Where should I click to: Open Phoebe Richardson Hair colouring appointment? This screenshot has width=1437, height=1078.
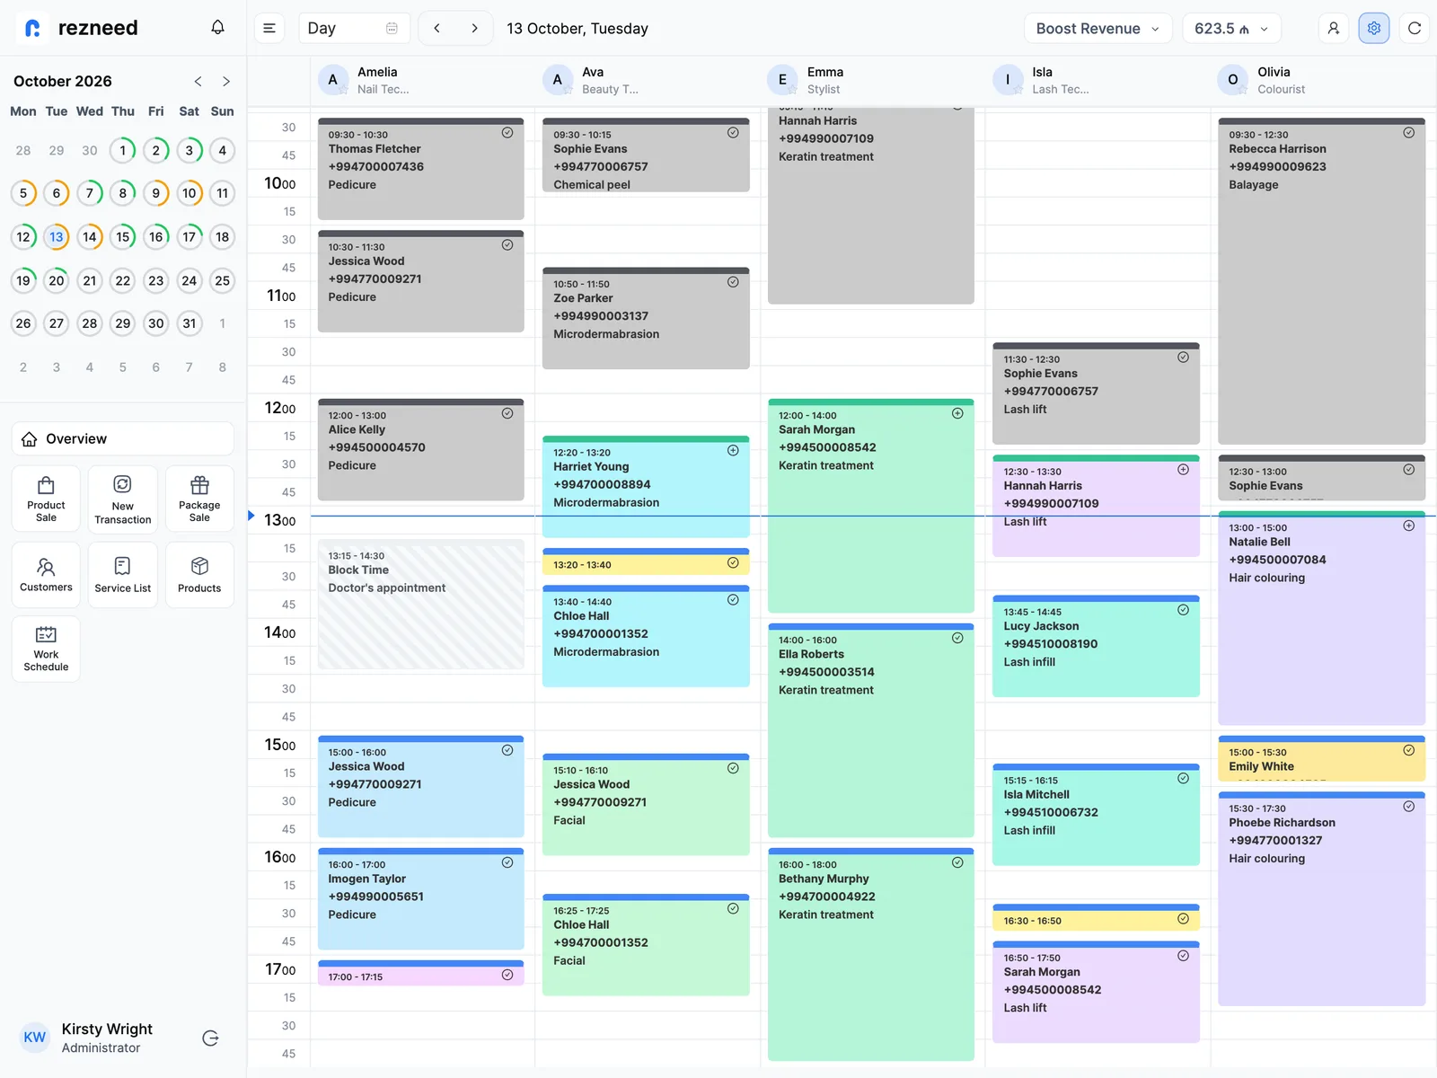click(1321, 898)
